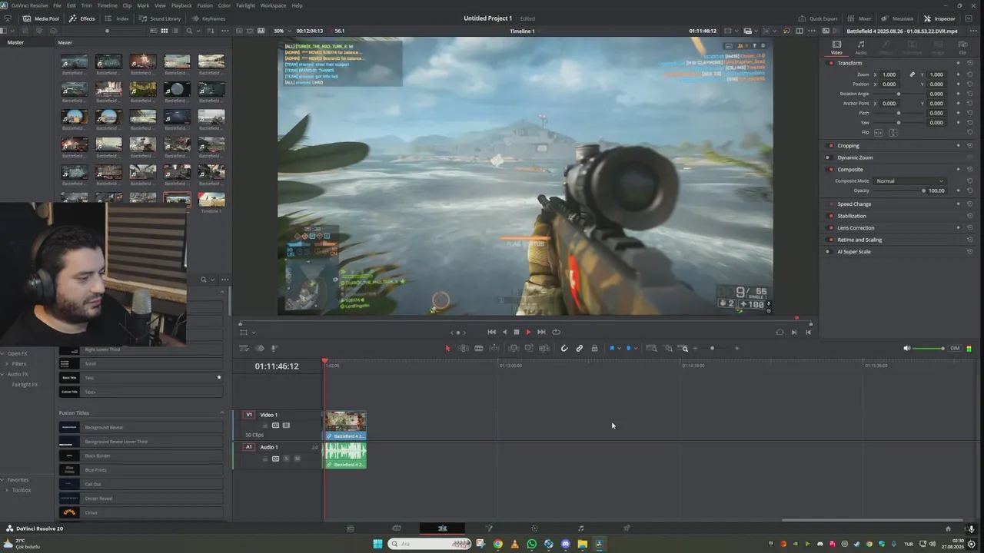Image resolution: width=984 pixels, height=553 pixels.
Task: Open the Effects panel button
Action: coord(82,18)
